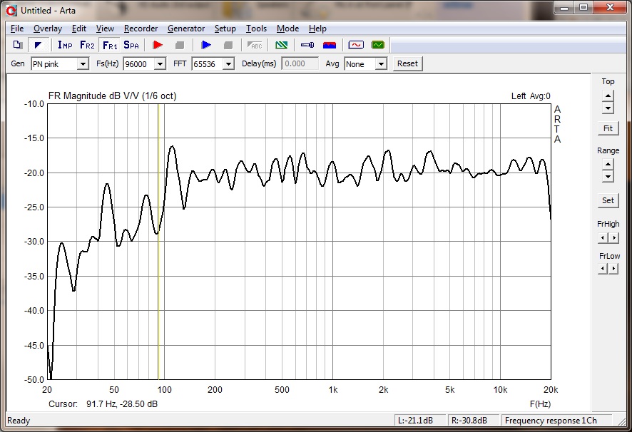This screenshot has width=632, height=432.
Task: Open the Recorder menu
Action: [x=141, y=29]
